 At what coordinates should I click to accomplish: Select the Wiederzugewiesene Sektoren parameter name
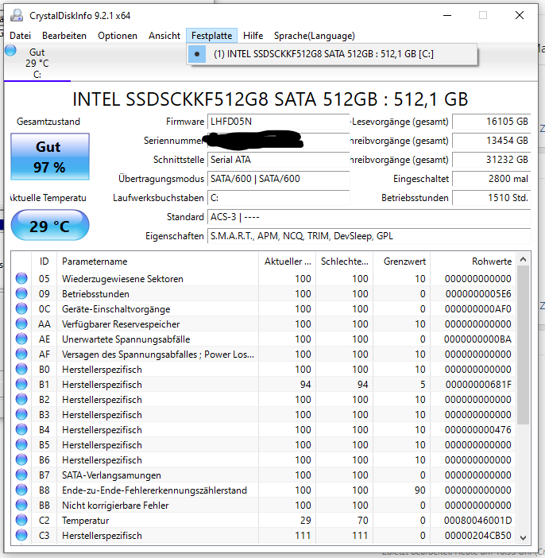tap(122, 279)
